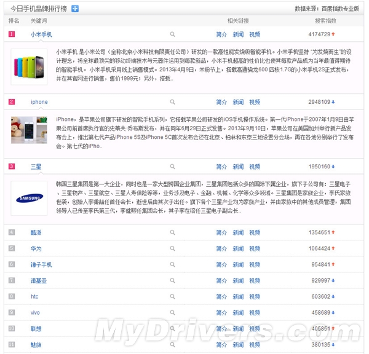This screenshot has height=354, width=369.
Task: Open 视频 link for 联想
Action: [255, 329]
